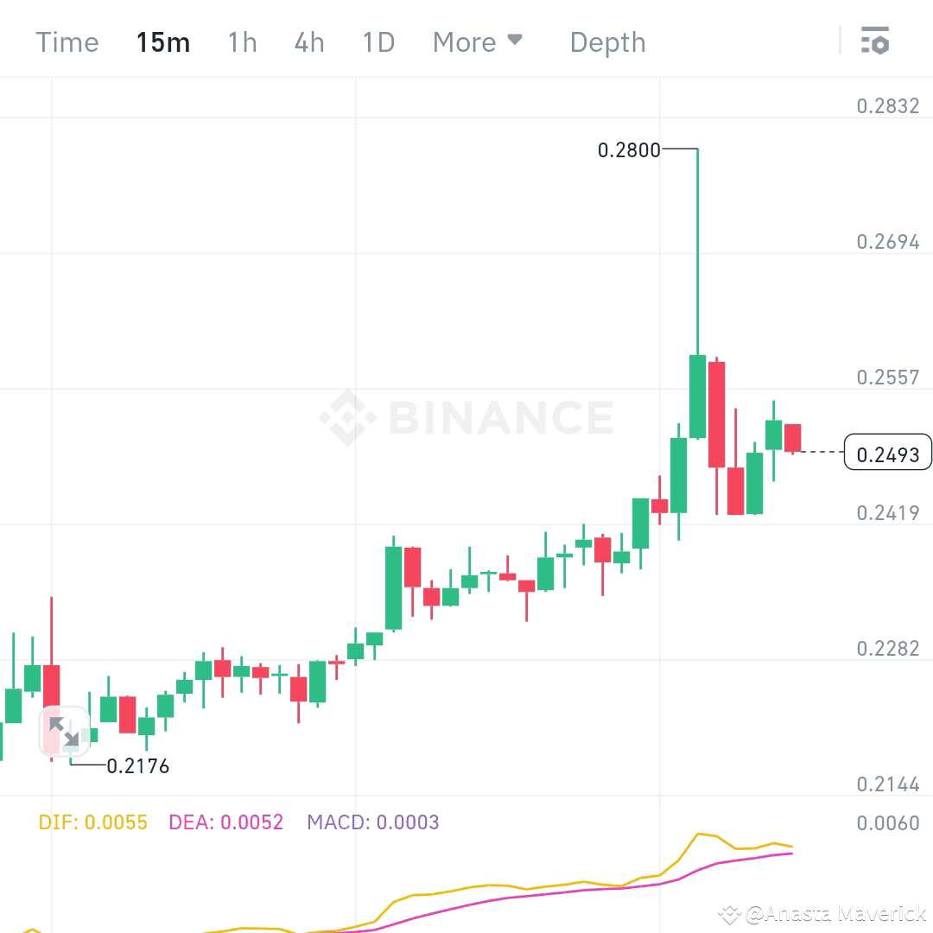Select the Time interval option
This screenshot has width=933, height=933.
(x=67, y=41)
